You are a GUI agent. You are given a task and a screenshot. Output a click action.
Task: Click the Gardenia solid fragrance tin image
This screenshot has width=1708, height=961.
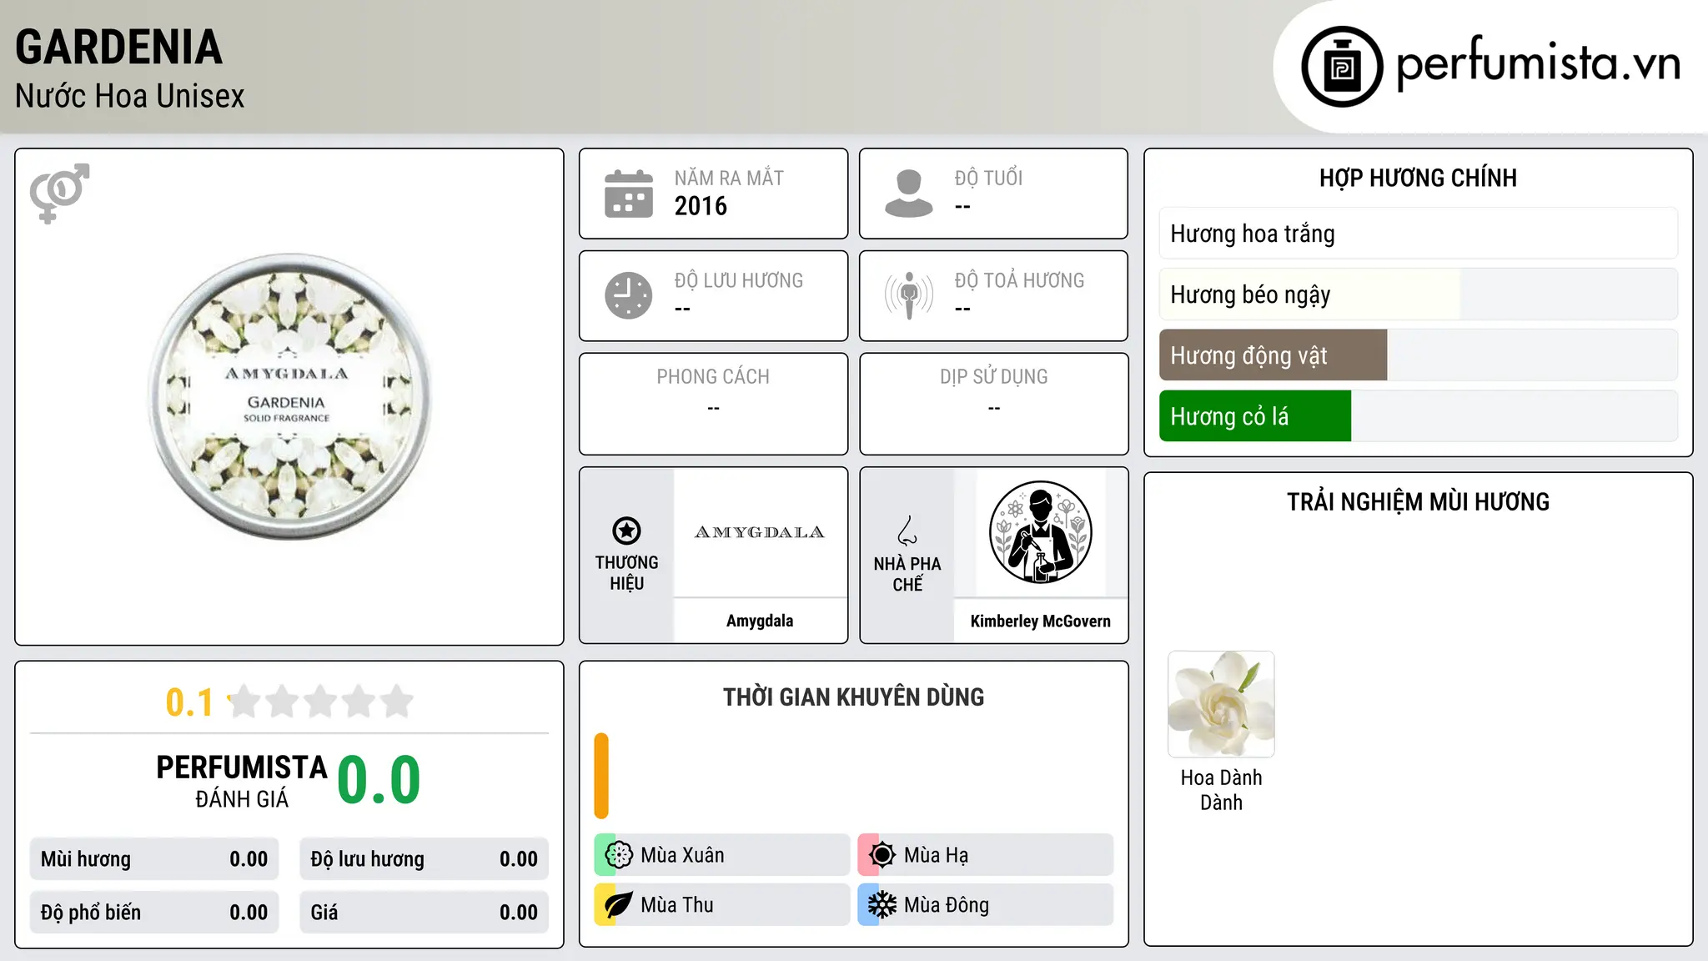[289, 397]
